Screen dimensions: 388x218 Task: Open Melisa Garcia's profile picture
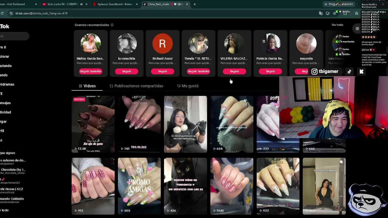click(x=91, y=44)
